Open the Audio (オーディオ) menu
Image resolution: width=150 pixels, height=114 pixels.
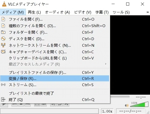click(x=57, y=12)
